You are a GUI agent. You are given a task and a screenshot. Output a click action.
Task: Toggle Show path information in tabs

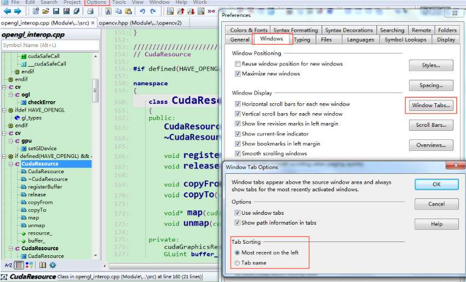tap(238, 223)
